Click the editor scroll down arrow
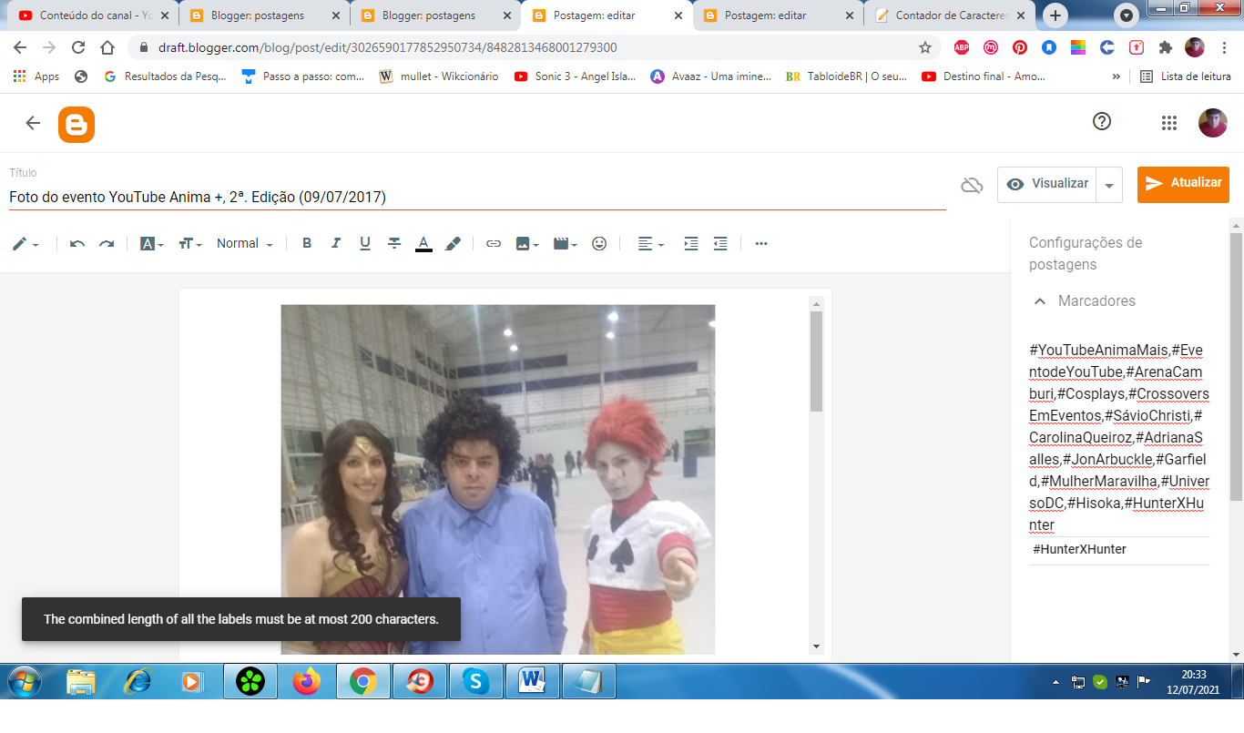 [816, 646]
